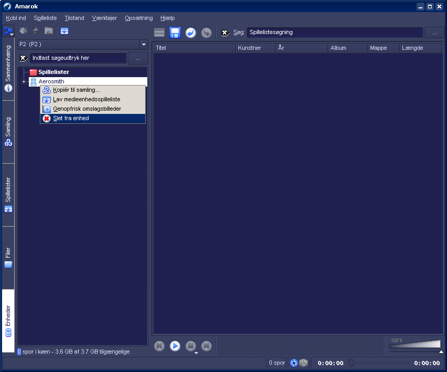Sort playlist by Album column

(348, 48)
